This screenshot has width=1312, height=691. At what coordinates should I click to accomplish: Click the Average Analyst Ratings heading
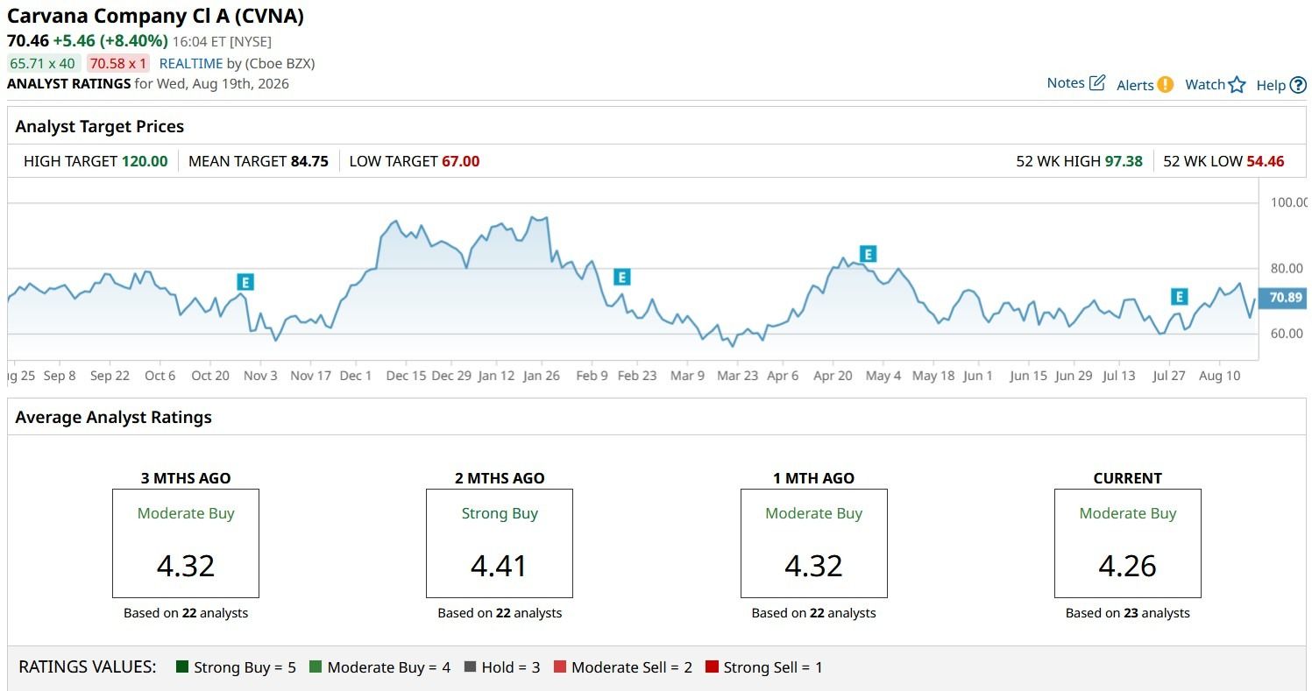114,417
